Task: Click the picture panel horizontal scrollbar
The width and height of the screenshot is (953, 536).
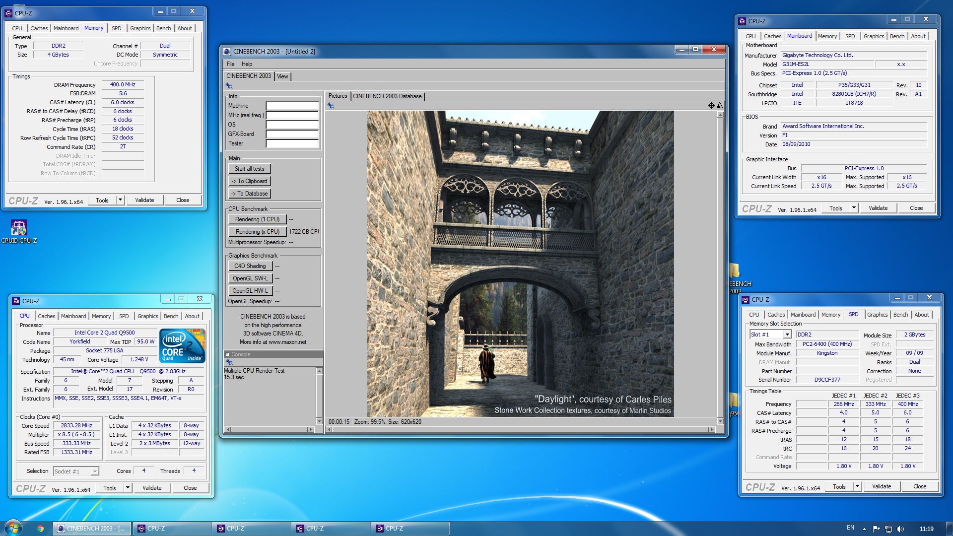Action: 520,429
